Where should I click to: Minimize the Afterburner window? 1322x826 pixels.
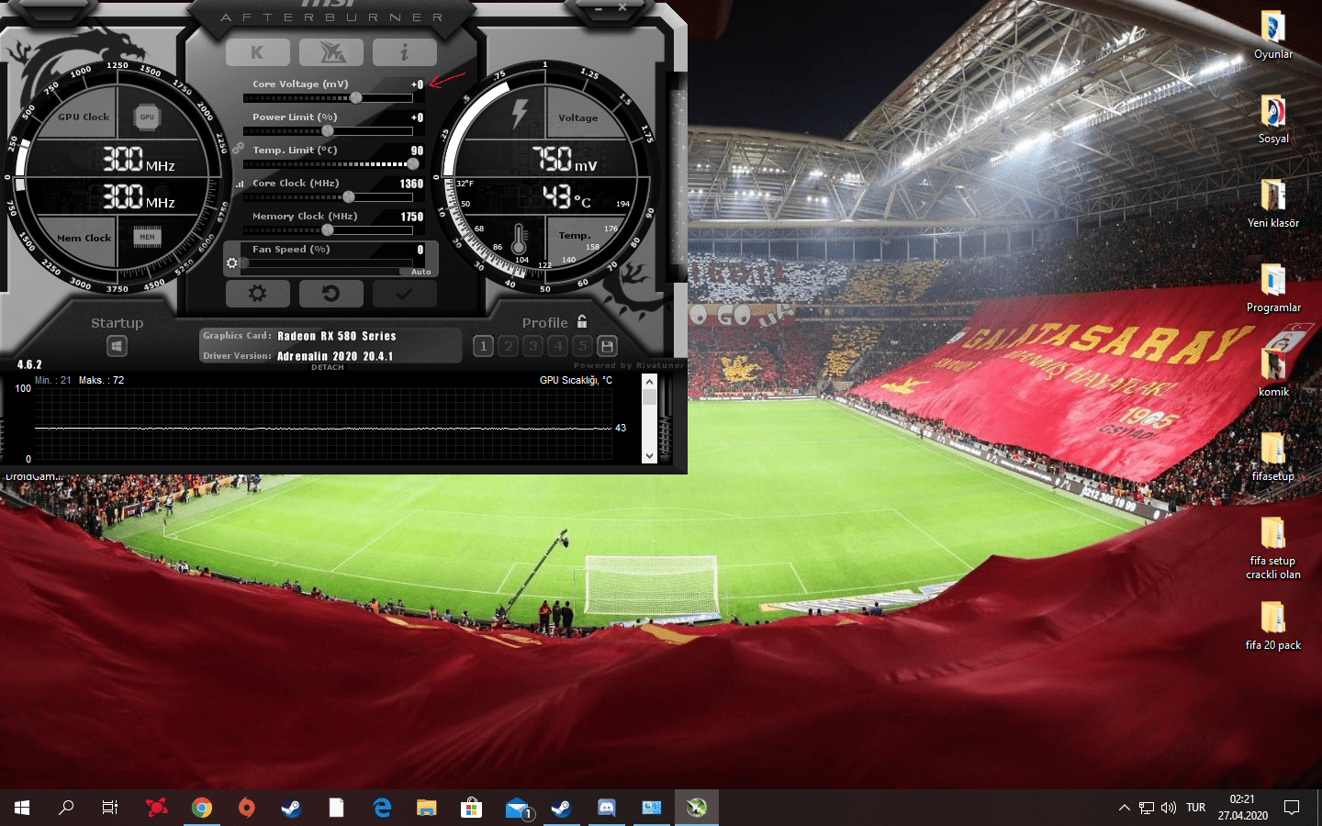pyautogui.click(x=599, y=8)
